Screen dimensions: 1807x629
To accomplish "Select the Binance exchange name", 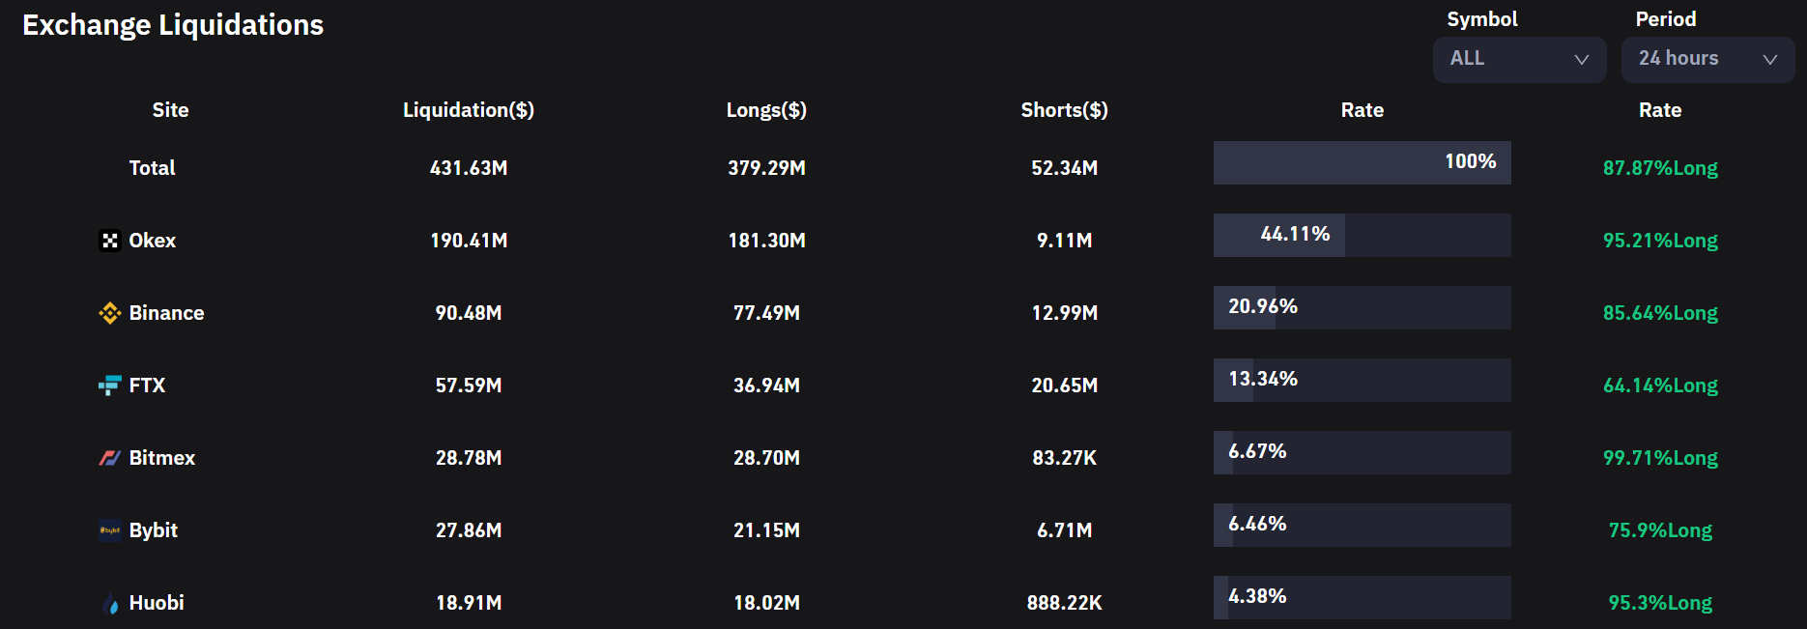I will tap(166, 313).
